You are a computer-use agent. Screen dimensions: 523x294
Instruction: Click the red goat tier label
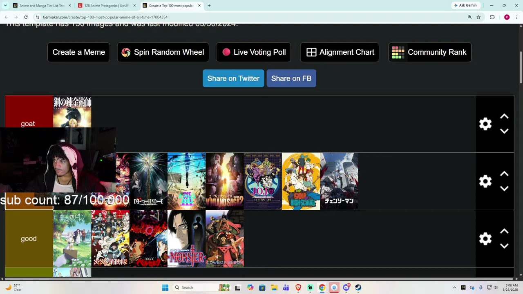point(29,111)
